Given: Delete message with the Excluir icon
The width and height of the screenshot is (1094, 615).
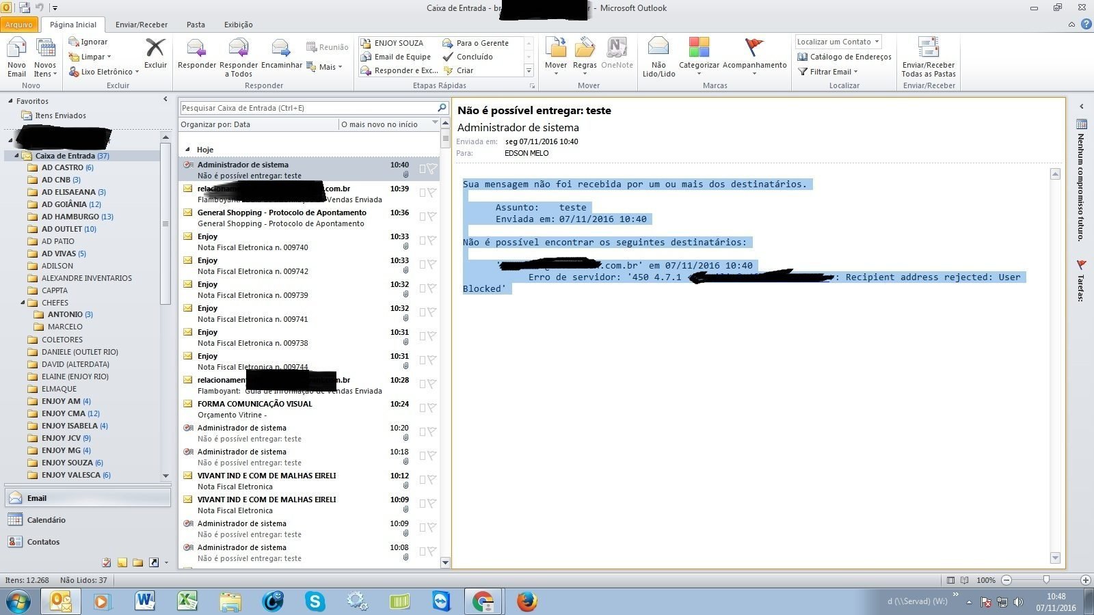Looking at the screenshot, I should tap(155, 53).
